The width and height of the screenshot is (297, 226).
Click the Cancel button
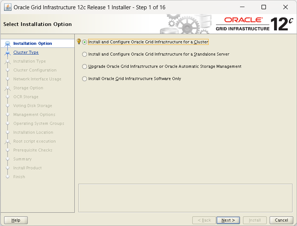[x=281, y=220]
